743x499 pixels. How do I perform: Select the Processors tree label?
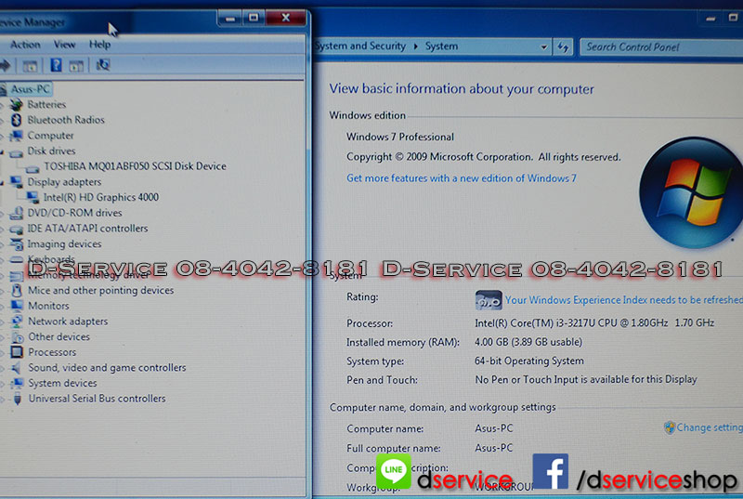coord(52,352)
